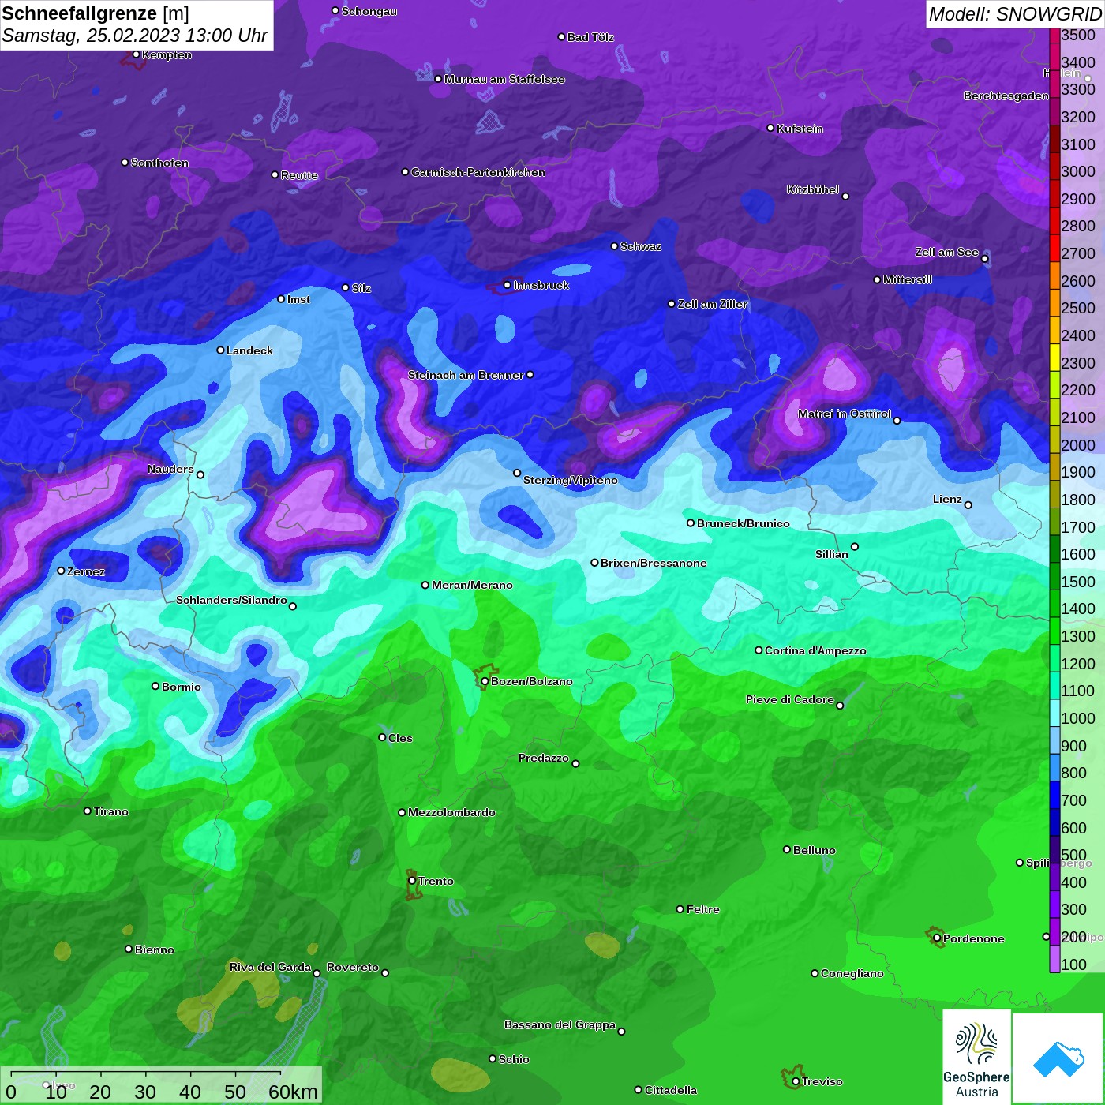Click the Lienz location dot
1105x1105 pixels.
[968, 505]
